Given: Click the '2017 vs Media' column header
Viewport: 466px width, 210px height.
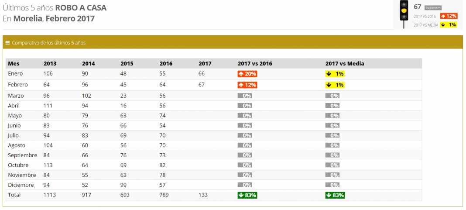Looking at the screenshot, I should click(x=345, y=64).
